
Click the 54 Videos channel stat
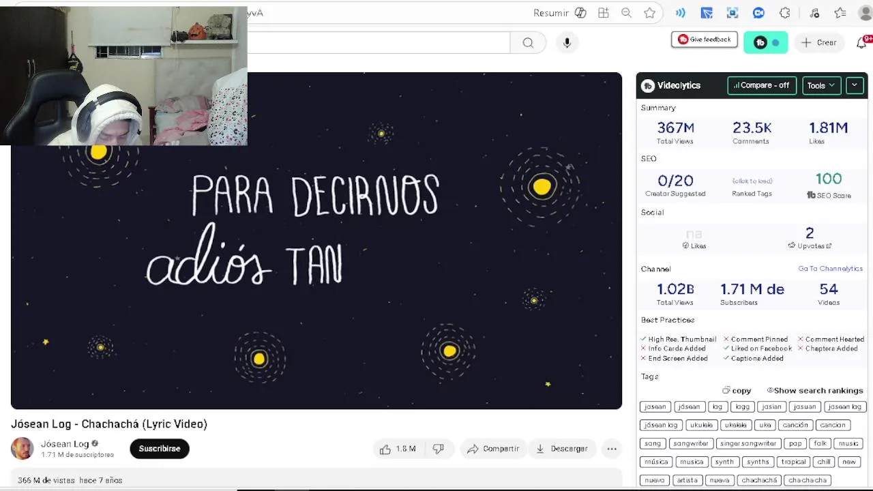point(829,294)
